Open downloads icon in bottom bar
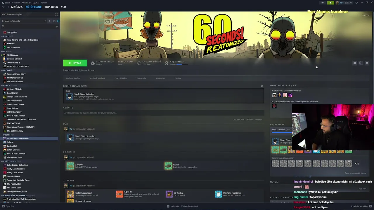 (168, 206)
